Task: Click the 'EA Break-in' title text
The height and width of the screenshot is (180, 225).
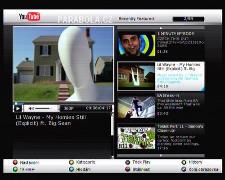Action: point(168,95)
